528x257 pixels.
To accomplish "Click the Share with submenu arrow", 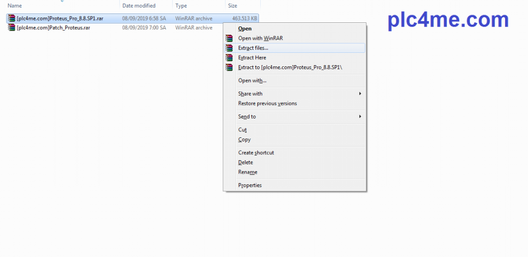I will (360, 93).
